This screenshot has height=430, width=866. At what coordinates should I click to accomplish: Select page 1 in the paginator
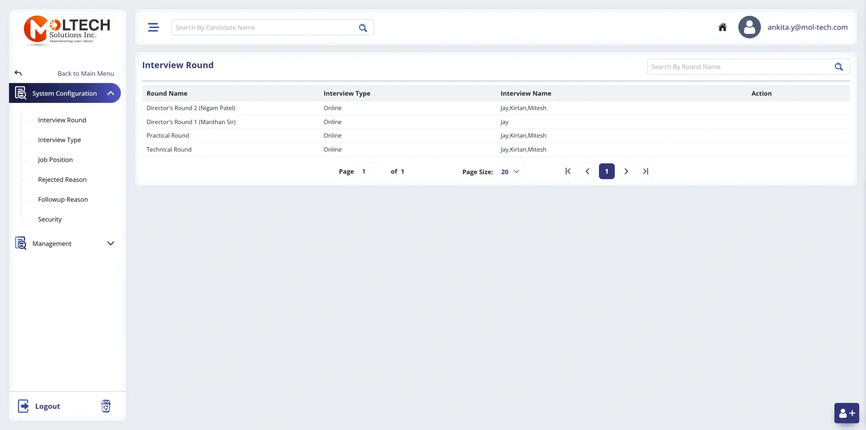coord(606,171)
